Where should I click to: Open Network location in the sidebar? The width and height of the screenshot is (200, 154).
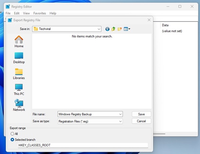point(19,105)
